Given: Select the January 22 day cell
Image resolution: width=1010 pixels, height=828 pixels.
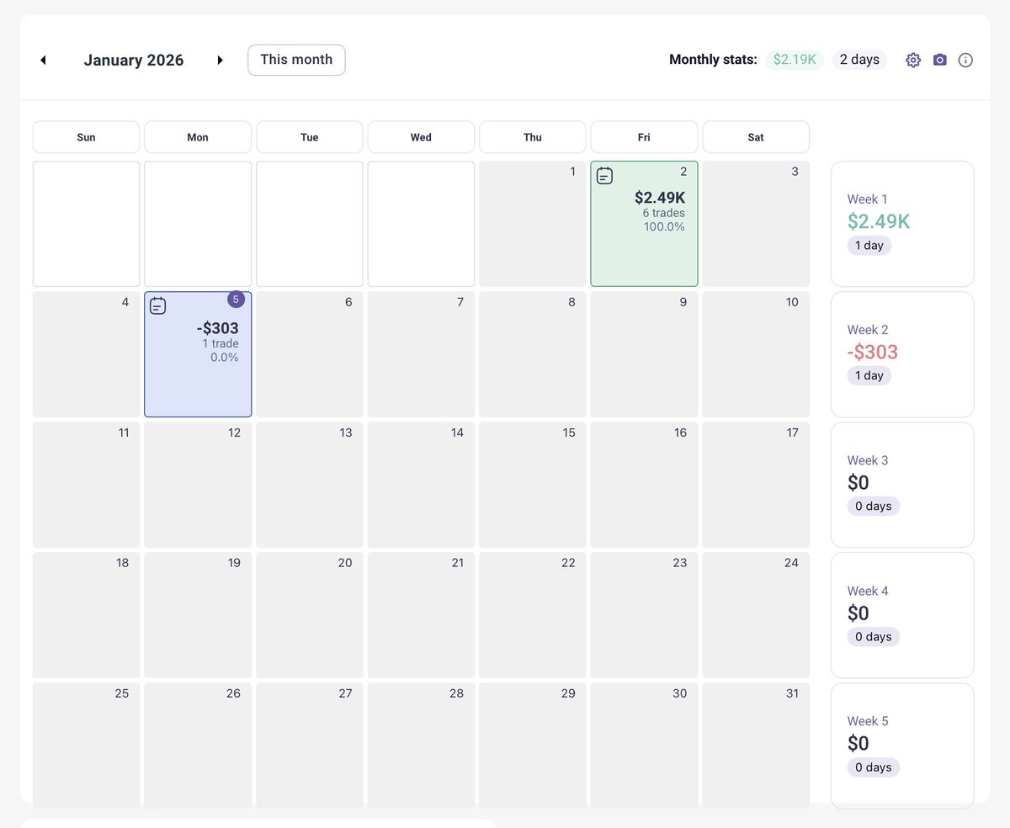Looking at the screenshot, I should point(533,615).
